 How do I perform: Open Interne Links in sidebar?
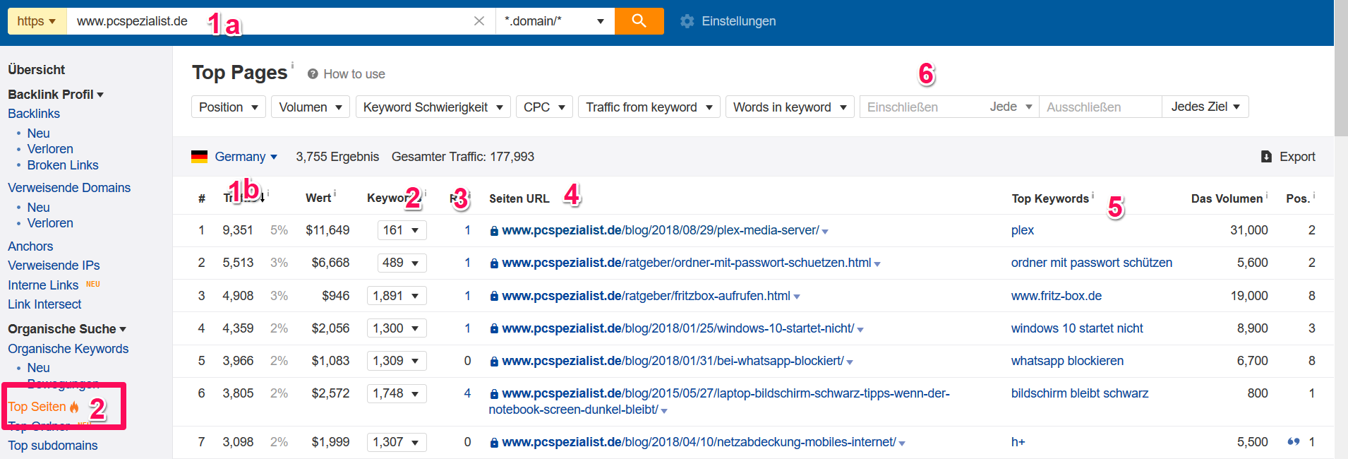tap(43, 285)
